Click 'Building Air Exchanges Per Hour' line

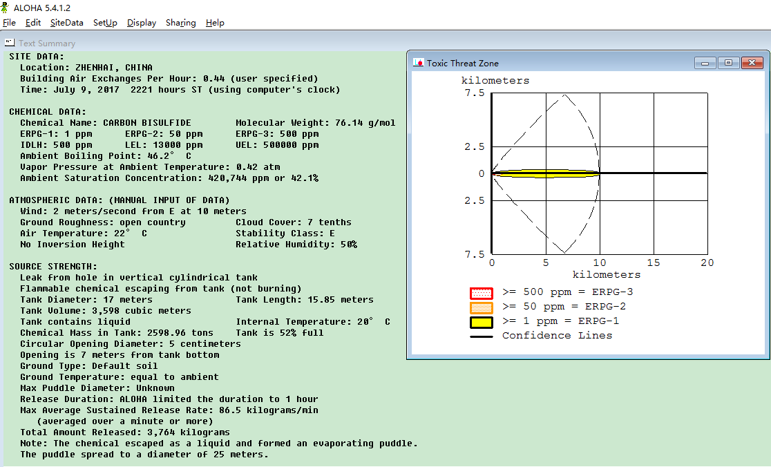(x=169, y=79)
